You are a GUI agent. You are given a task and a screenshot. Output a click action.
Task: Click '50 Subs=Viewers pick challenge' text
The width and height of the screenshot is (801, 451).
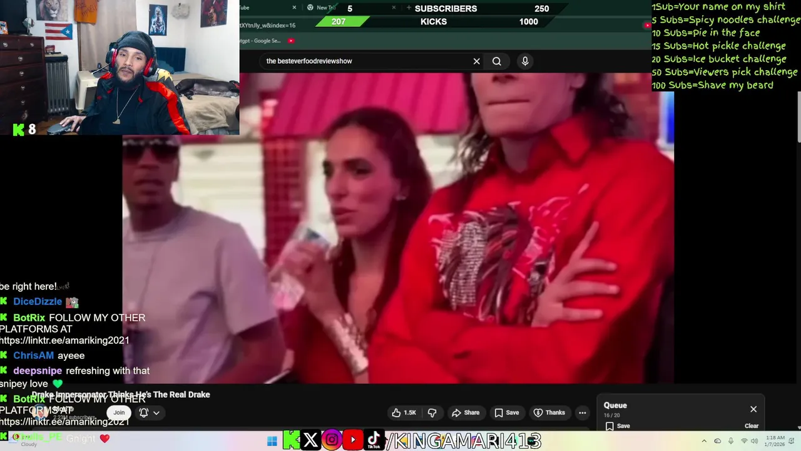pyautogui.click(x=725, y=72)
